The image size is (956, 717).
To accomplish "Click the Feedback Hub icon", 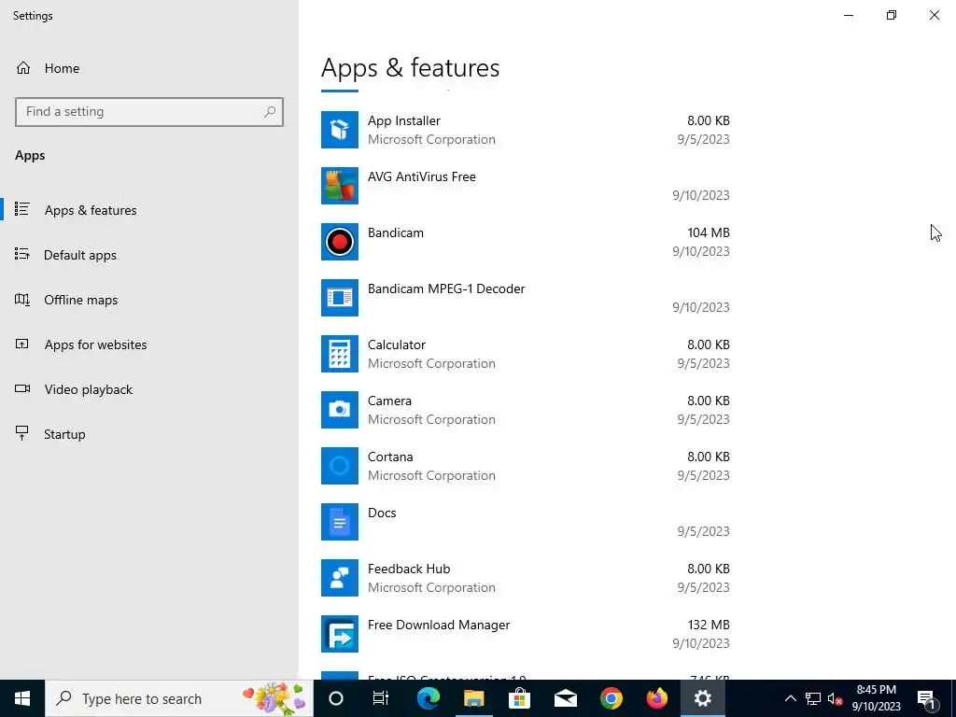I will pos(340,579).
